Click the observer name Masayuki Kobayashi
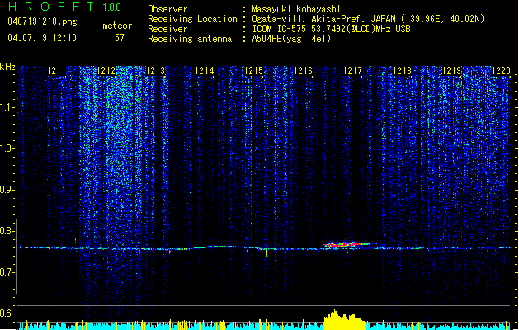519x330 pixels. tap(296, 9)
